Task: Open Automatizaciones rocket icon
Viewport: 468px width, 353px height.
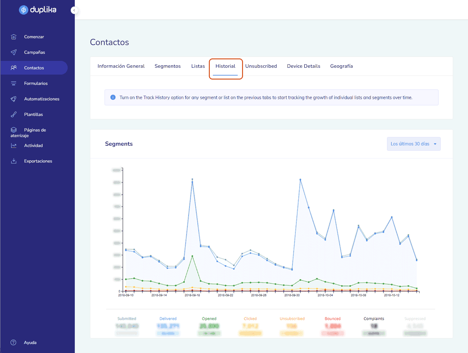Action: coord(14,99)
